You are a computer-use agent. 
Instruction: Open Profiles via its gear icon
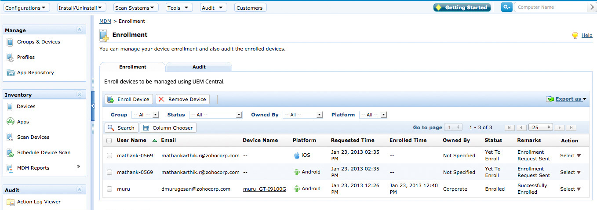tap(10, 58)
